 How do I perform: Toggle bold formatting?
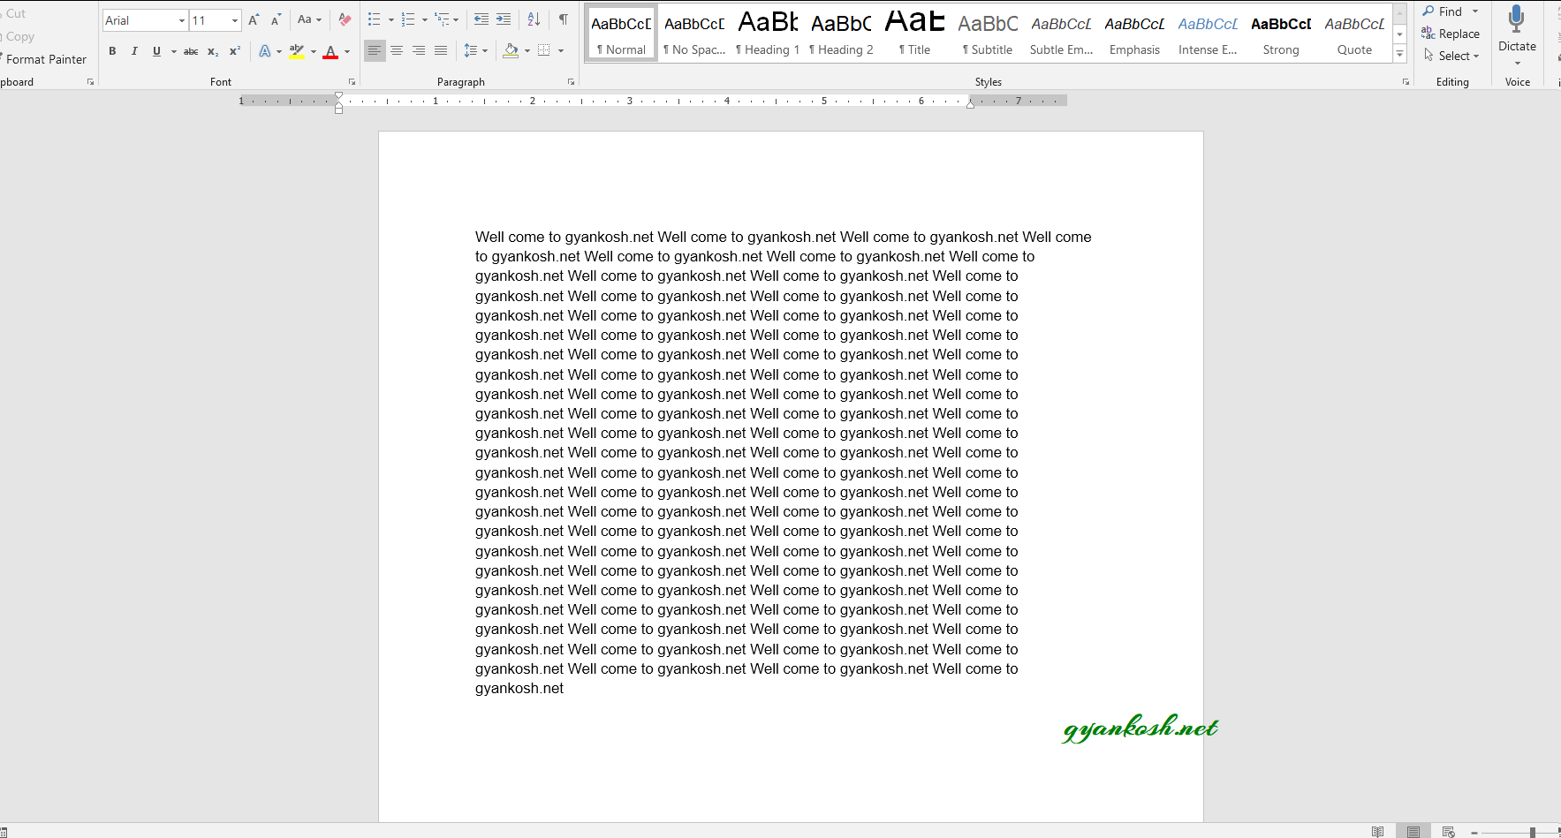coord(112,51)
